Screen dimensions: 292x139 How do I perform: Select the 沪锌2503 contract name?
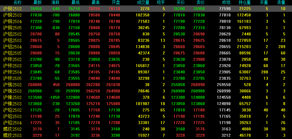12,66
